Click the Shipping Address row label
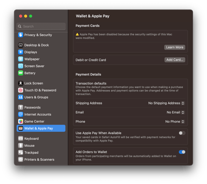207x184 pixels. (89, 103)
